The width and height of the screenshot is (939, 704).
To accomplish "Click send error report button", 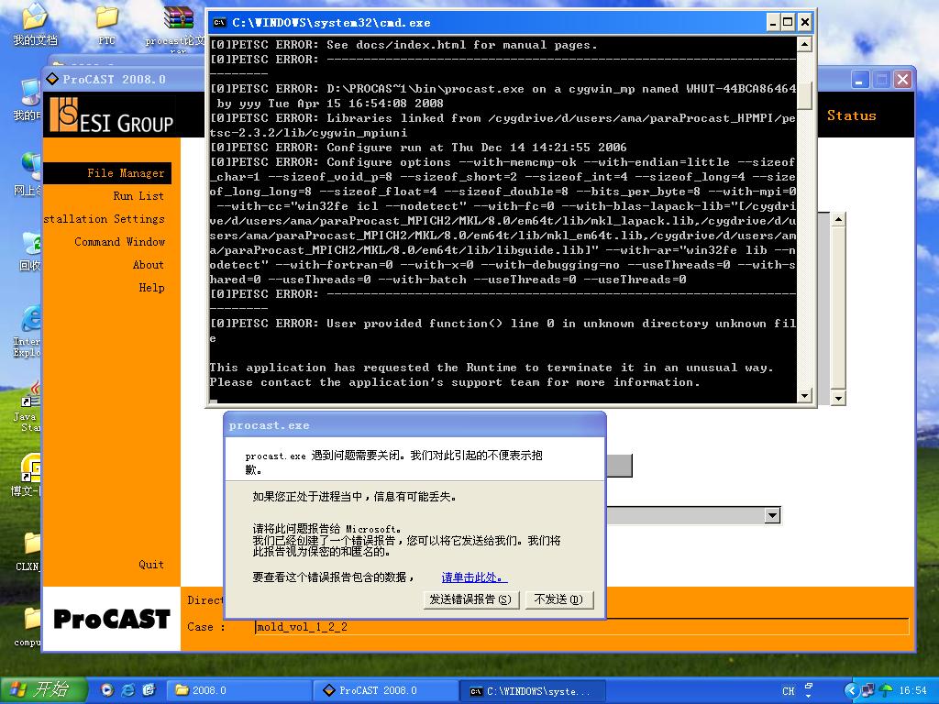I will [470, 599].
